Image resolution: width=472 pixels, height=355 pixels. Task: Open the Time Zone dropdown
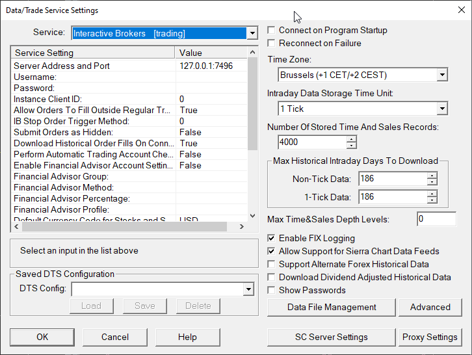(363, 75)
